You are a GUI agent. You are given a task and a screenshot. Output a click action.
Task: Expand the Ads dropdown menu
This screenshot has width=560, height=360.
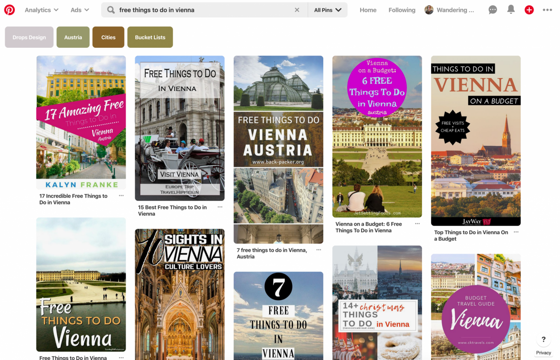[80, 10]
